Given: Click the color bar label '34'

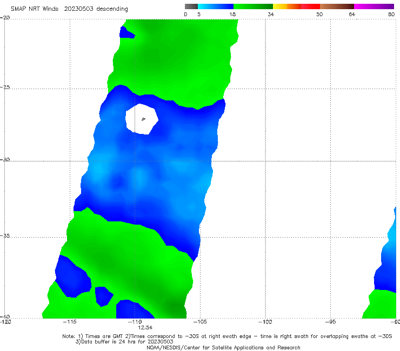Looking at the screenshot, I should click(271, 15).
